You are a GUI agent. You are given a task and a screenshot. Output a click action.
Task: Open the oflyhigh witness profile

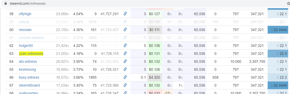coord(25,14)
